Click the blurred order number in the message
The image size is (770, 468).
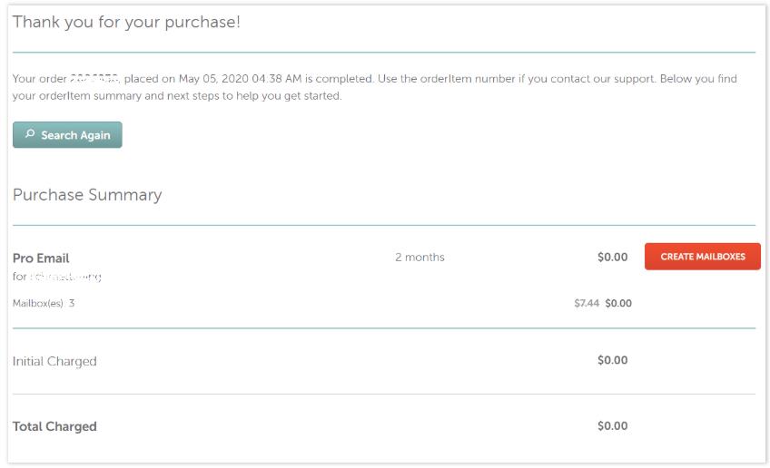[94, 79]
